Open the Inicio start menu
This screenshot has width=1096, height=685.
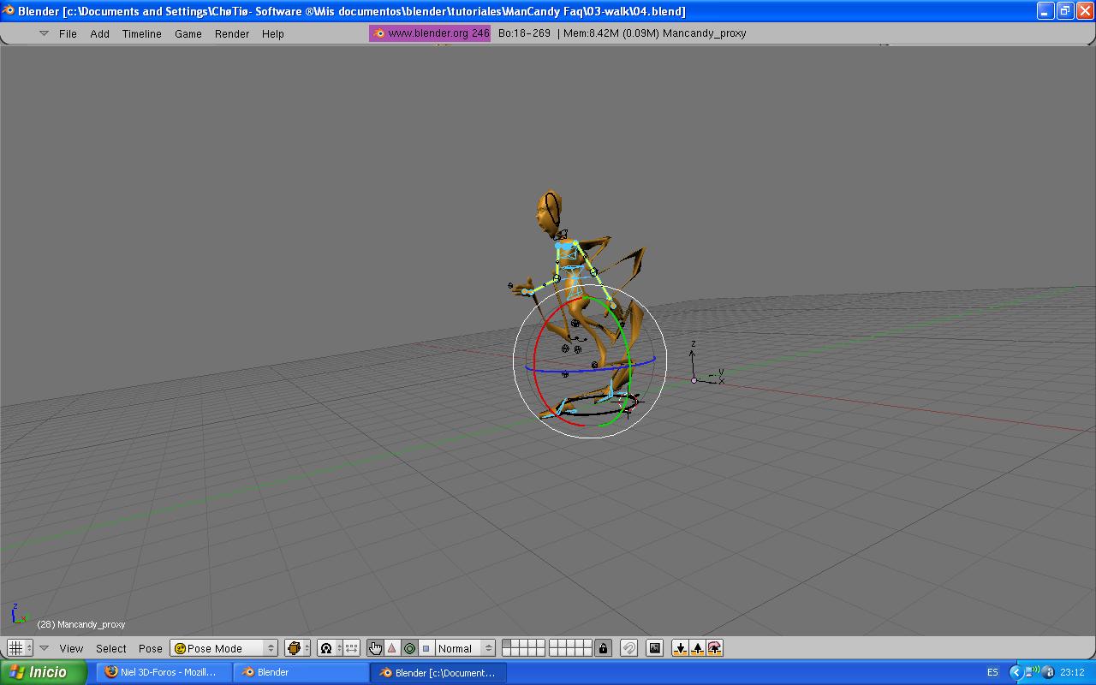pyautogui.click(x=43, y=672)
